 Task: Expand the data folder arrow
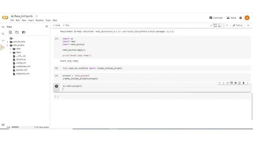(x=10, y=49)
